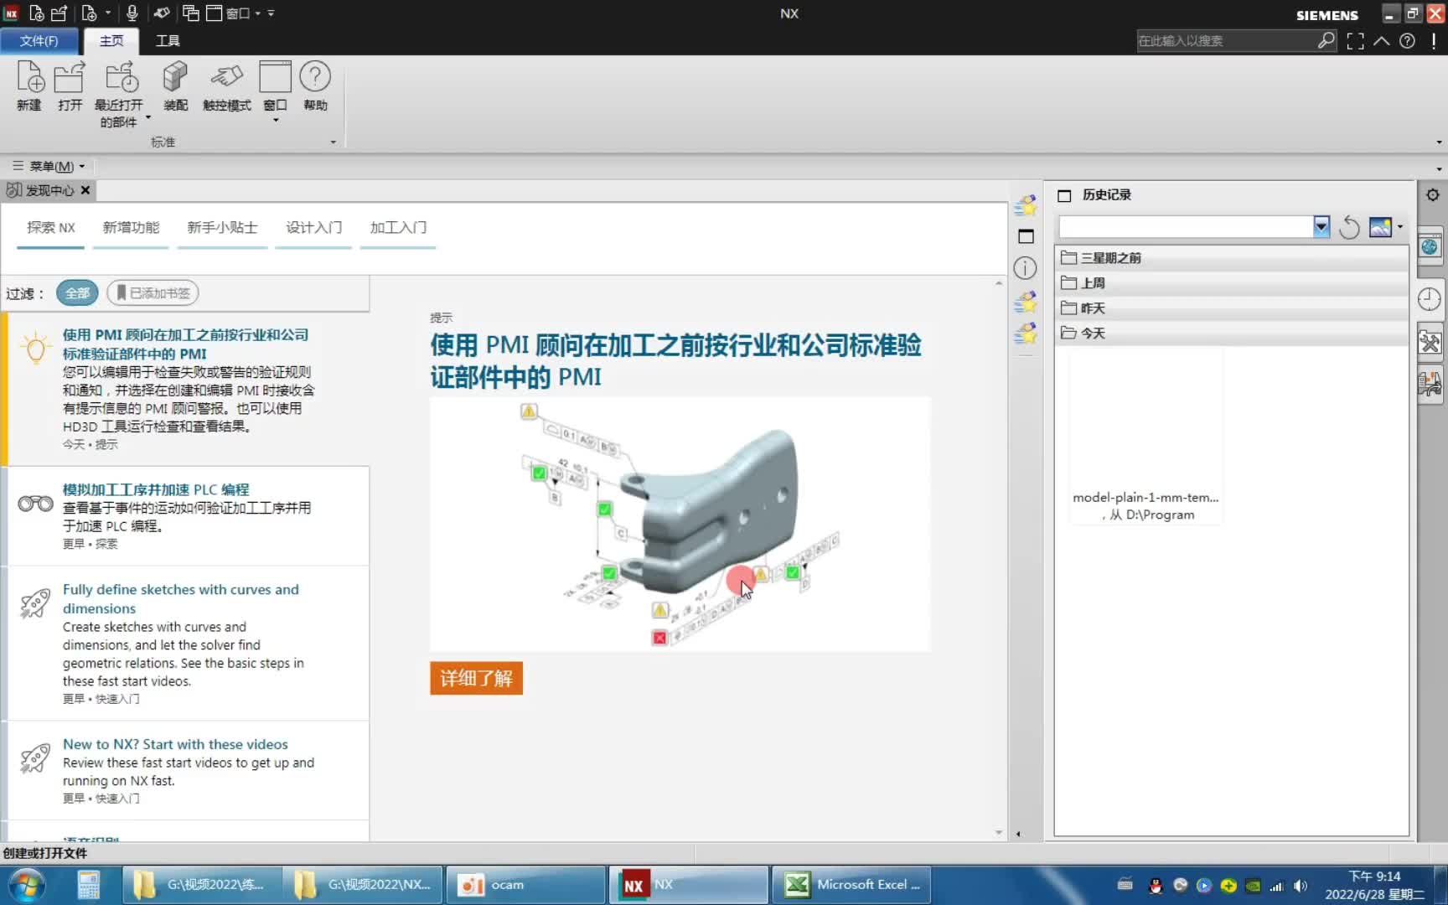Click the history filter text field
Image resolution: width=1448 pixels, height=905 pixels.
[1186, 227]
